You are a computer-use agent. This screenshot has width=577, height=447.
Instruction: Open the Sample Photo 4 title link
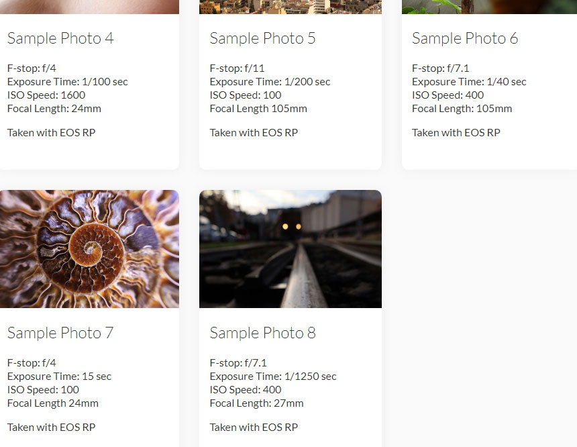click(60, 38)
